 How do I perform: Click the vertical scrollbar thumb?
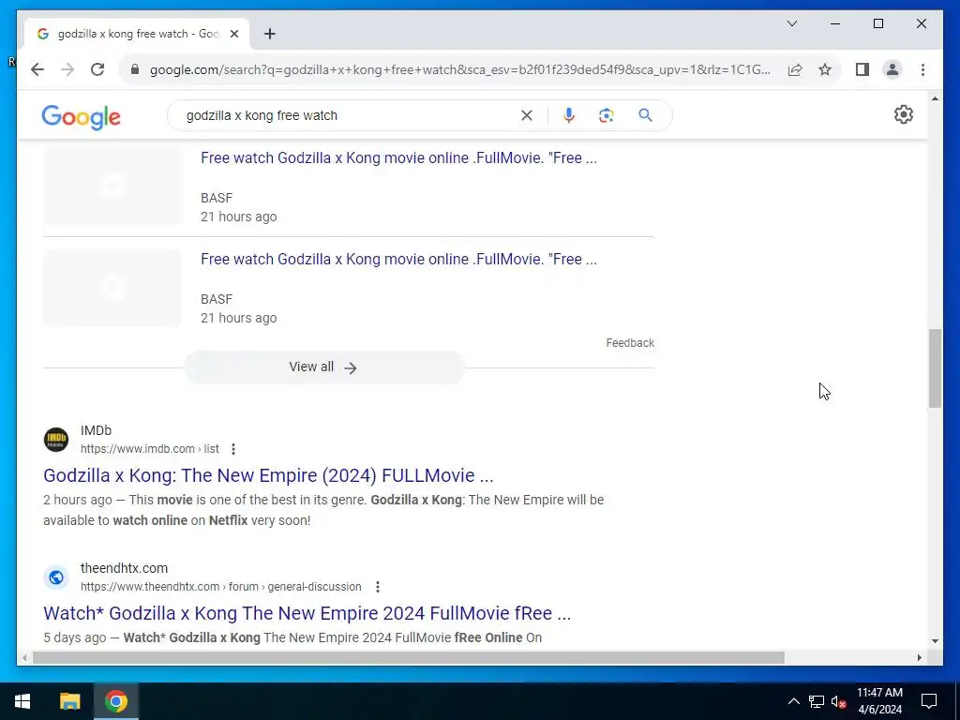coord(935,368)
